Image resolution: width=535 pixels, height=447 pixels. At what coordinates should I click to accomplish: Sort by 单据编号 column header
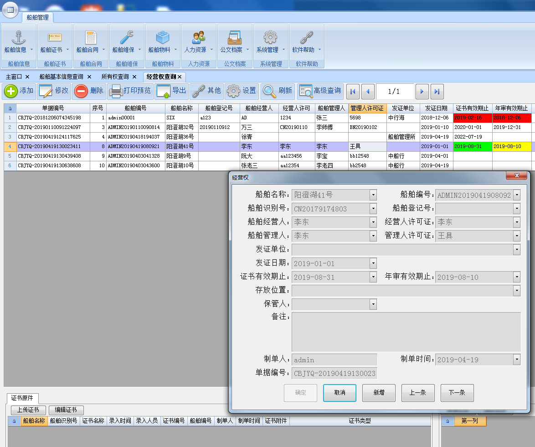pyautogui.click(x=53, y=108)
